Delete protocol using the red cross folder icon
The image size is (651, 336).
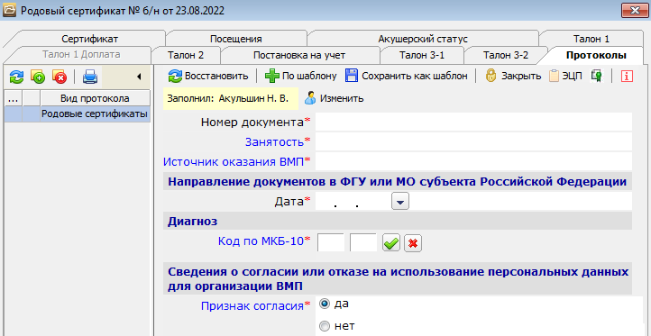point(60,77)
